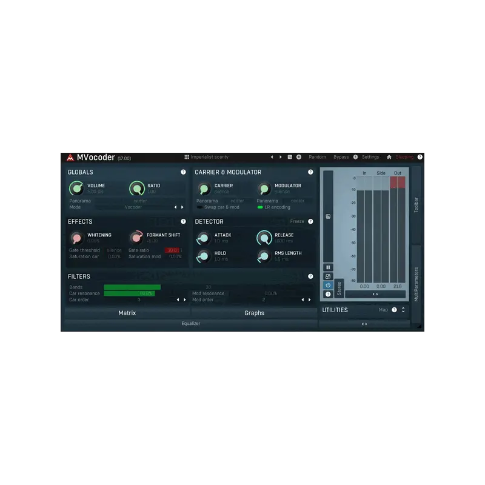Click the hexagon warning icon beside Bypass

[x=355, y=157]
